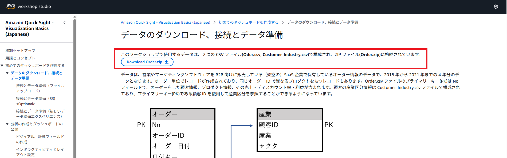507x158 pixels.
Task: Open the 初めてのダッシュボードを作成する breadcrumb link
Action: coord(249,22)
